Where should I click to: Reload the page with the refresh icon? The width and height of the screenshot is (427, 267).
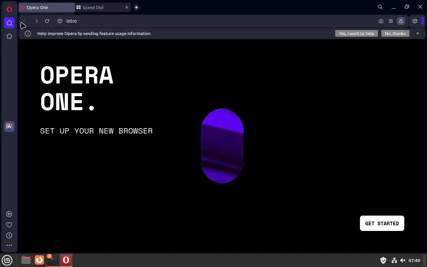[x=47, y=21]
